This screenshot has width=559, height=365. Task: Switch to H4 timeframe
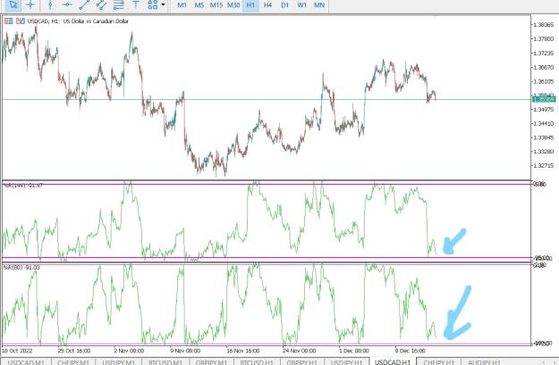[267, 5]
